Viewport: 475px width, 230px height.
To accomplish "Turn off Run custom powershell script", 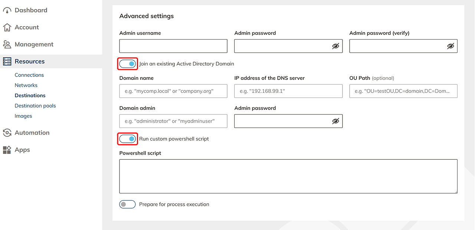I will tap(128, 139).
